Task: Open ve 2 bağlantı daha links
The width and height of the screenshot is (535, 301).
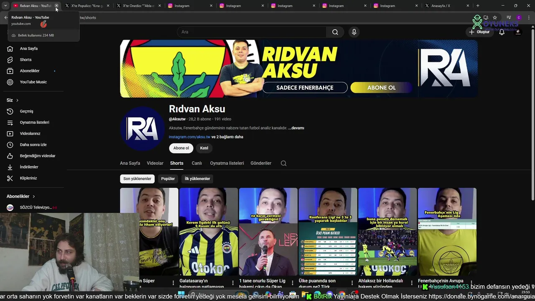Action: [x=227, y=137]
